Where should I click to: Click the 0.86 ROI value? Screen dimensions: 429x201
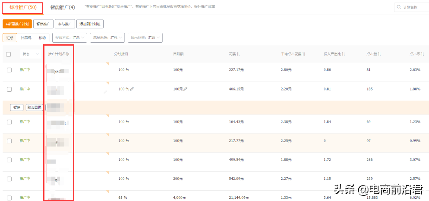tap(327, 70)
